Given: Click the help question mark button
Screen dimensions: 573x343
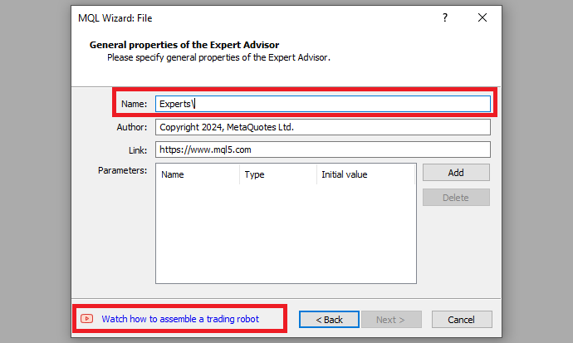Looking at the screenshot, I should [445, 17].
